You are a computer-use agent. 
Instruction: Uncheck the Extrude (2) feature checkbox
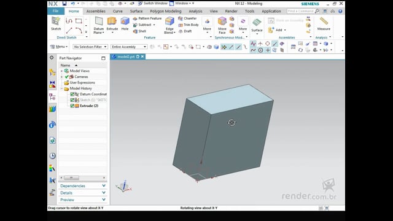click(x=72, y=106)
